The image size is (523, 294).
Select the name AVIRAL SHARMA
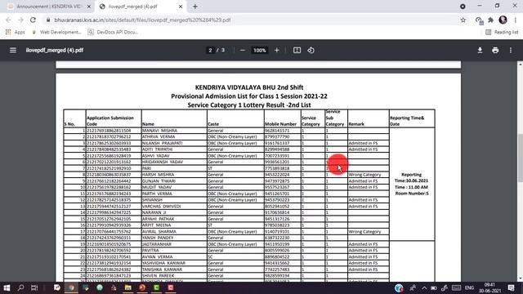159,232
